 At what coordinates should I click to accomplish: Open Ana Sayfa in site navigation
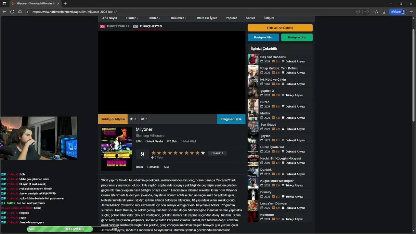tap(110, 18)
